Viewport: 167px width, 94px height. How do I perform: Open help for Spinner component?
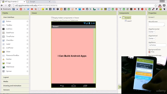tap(27, 71)
